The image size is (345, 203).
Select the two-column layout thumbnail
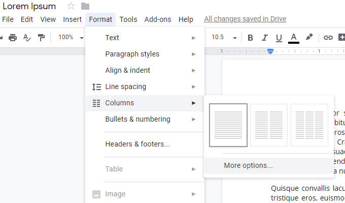269,125
